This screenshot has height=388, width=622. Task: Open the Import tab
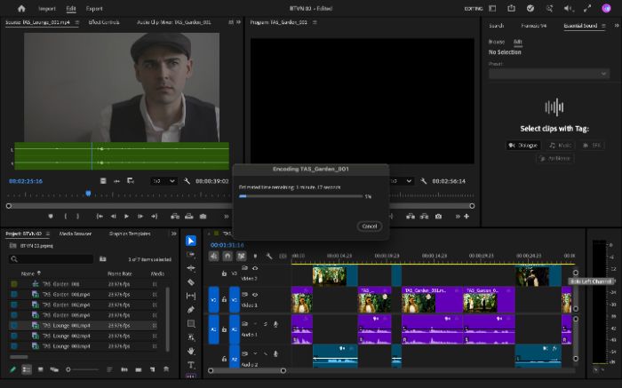coord(47,8)
